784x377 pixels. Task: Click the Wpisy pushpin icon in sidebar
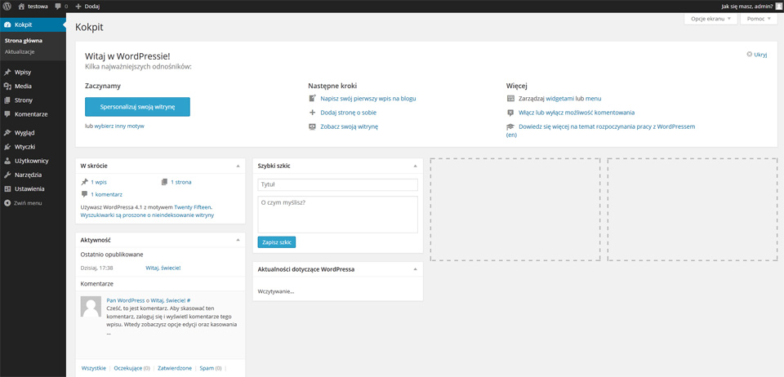click(7, 73)
